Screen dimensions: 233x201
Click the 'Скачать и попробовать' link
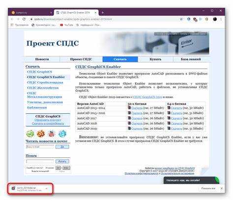click(48, 124)
